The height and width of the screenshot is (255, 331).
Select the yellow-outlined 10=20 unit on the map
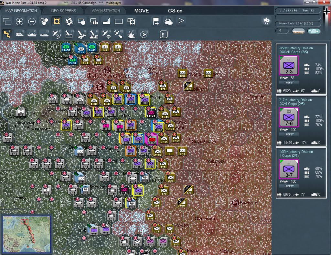(x=66, y=125)
